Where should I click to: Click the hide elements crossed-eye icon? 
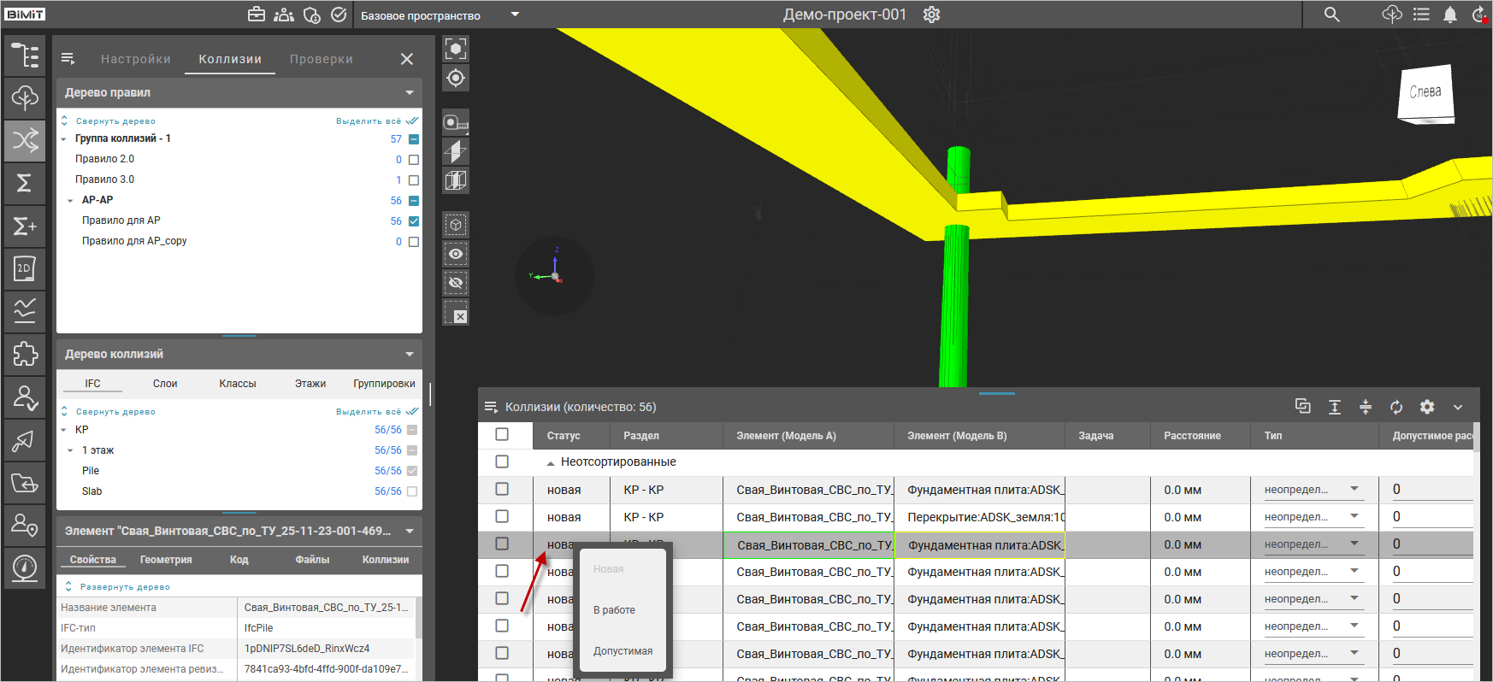point(456,283)
